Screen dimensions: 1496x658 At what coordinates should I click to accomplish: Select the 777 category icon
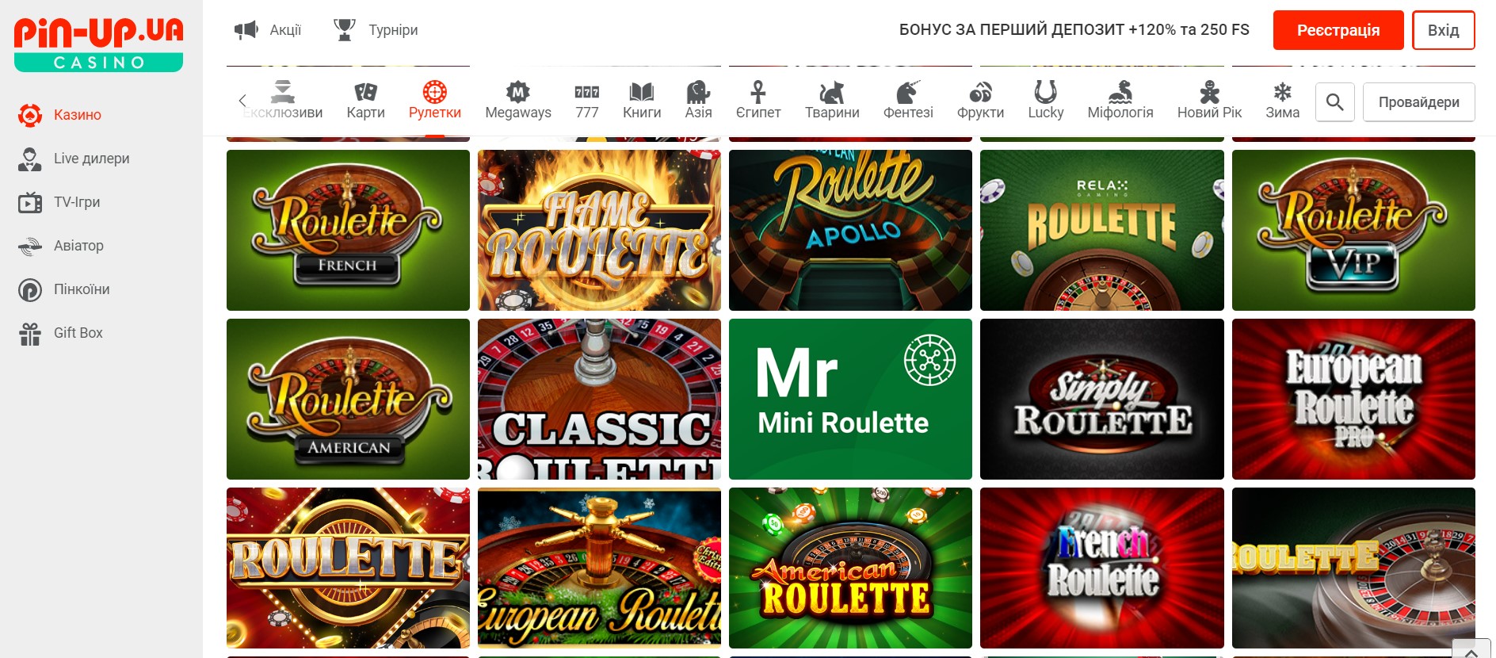click(x=587, y=92)
